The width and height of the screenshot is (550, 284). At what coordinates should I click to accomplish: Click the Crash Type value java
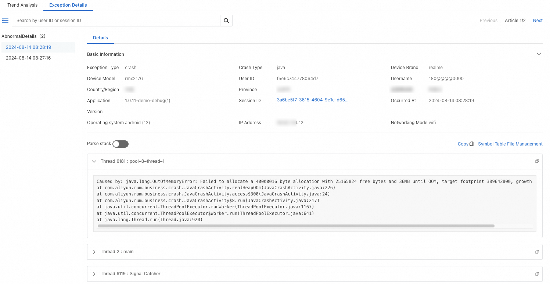[x=281, y=68]
